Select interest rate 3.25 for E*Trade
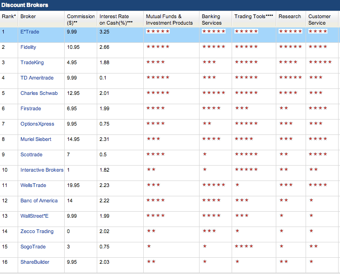 (104, 32)
